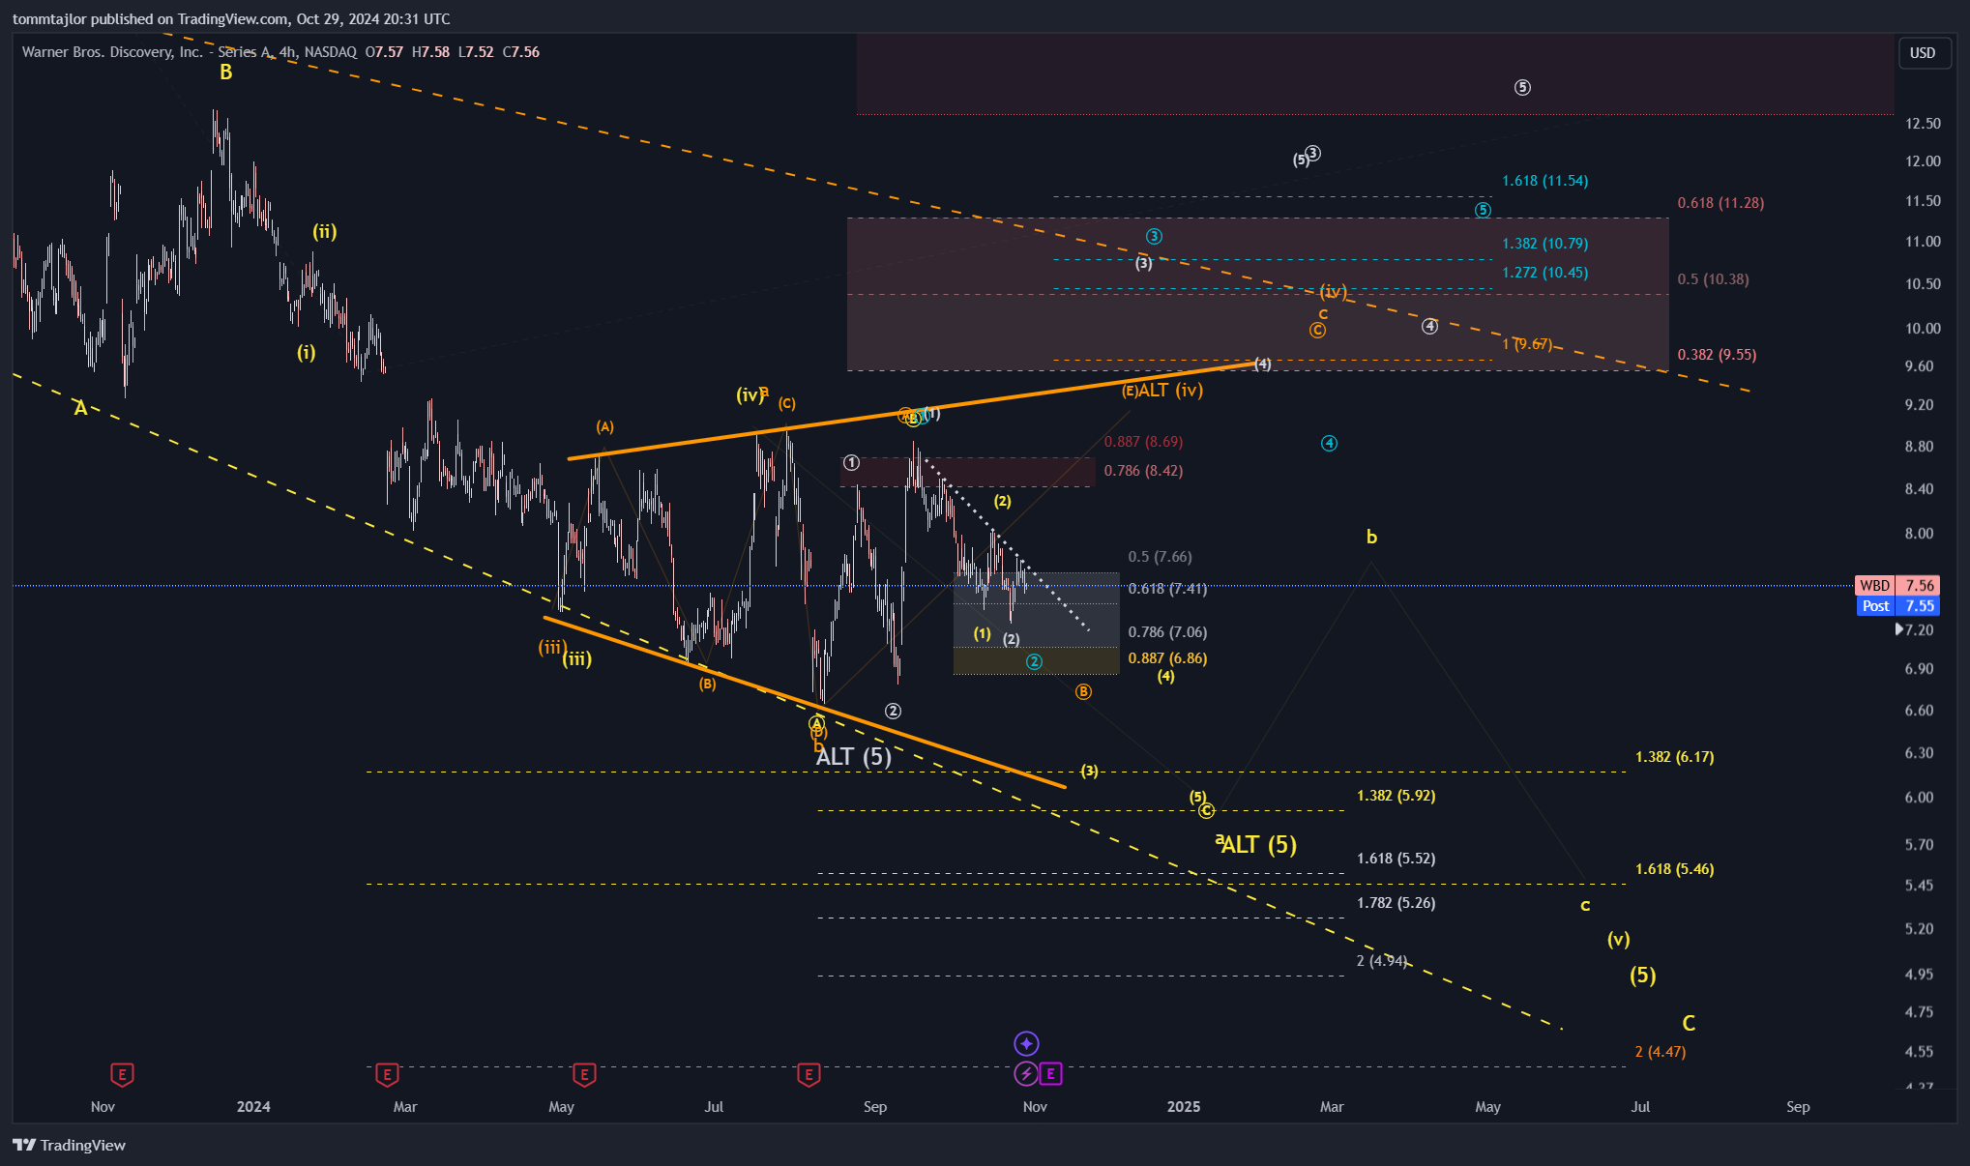The height and width of the screenshot is (1166, 1970).
Task: Select the 0.5 (10.38) retracement label
Action: pos(1713,279)
